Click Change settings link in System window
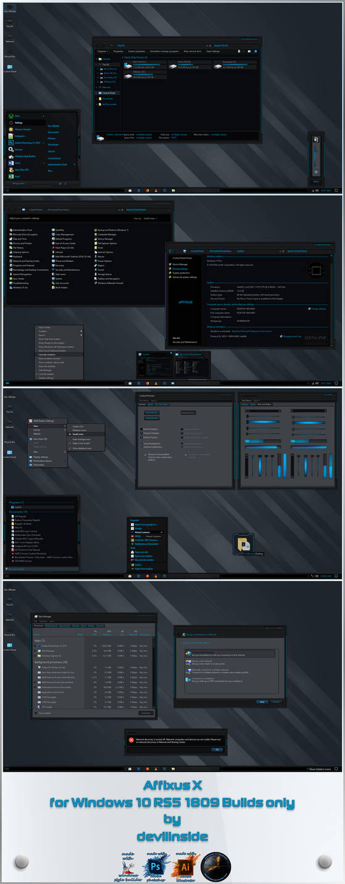Viewport: 345px width, 884px height. (x=318, y=308)
